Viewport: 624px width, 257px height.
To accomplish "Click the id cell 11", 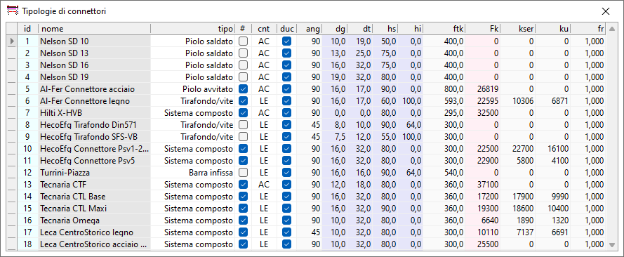I will (x=27, y=160).
